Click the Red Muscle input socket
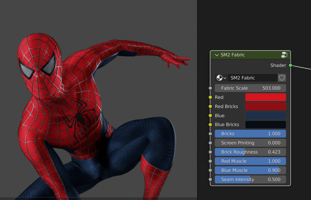Image resolution: width=311 pixels, height=200 pixels. point(210,161)
